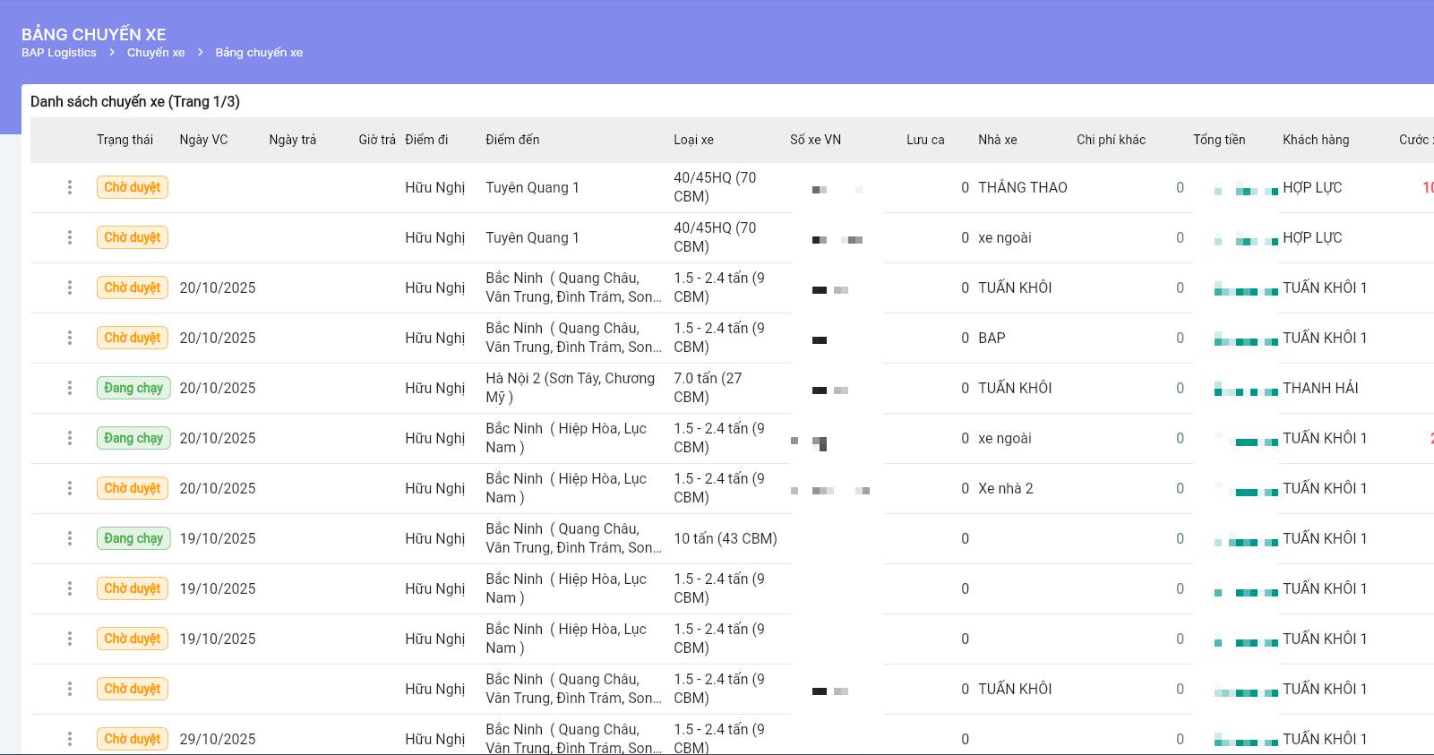
Task: Click the Nhà xe column header
Action: point(997,140)
